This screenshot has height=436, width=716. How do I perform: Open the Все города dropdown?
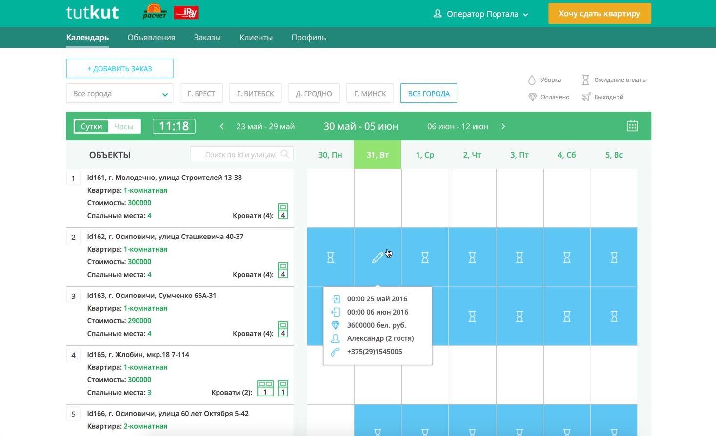pyautogui.click(x=119, y=93)
